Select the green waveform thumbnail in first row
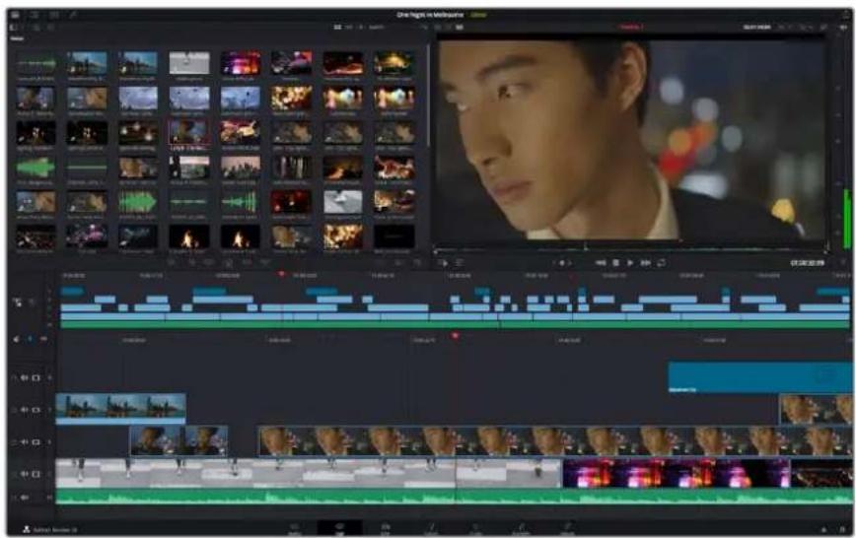This screenshot has height=538, width=856. point(36,64)
